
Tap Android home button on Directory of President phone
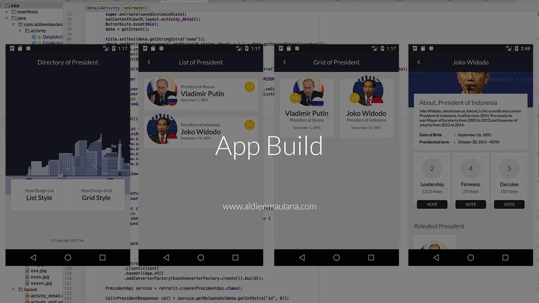click(68, 258)
